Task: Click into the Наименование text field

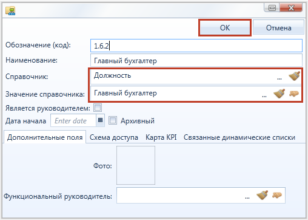Action: (196, 60)
